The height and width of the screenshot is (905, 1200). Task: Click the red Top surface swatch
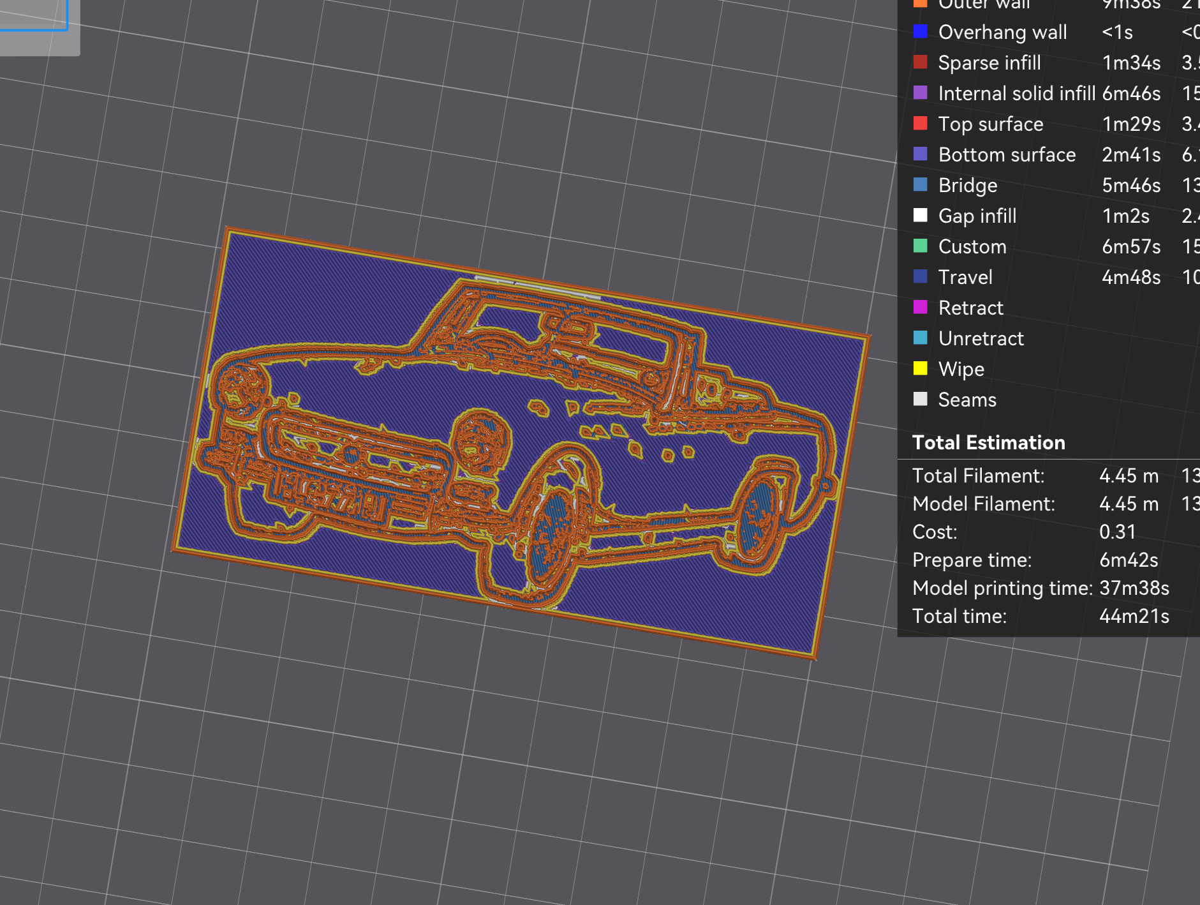(920, 123)
